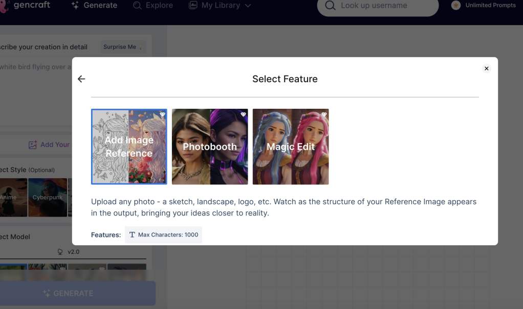Open the v2.0 model version selector

point(72,251)
